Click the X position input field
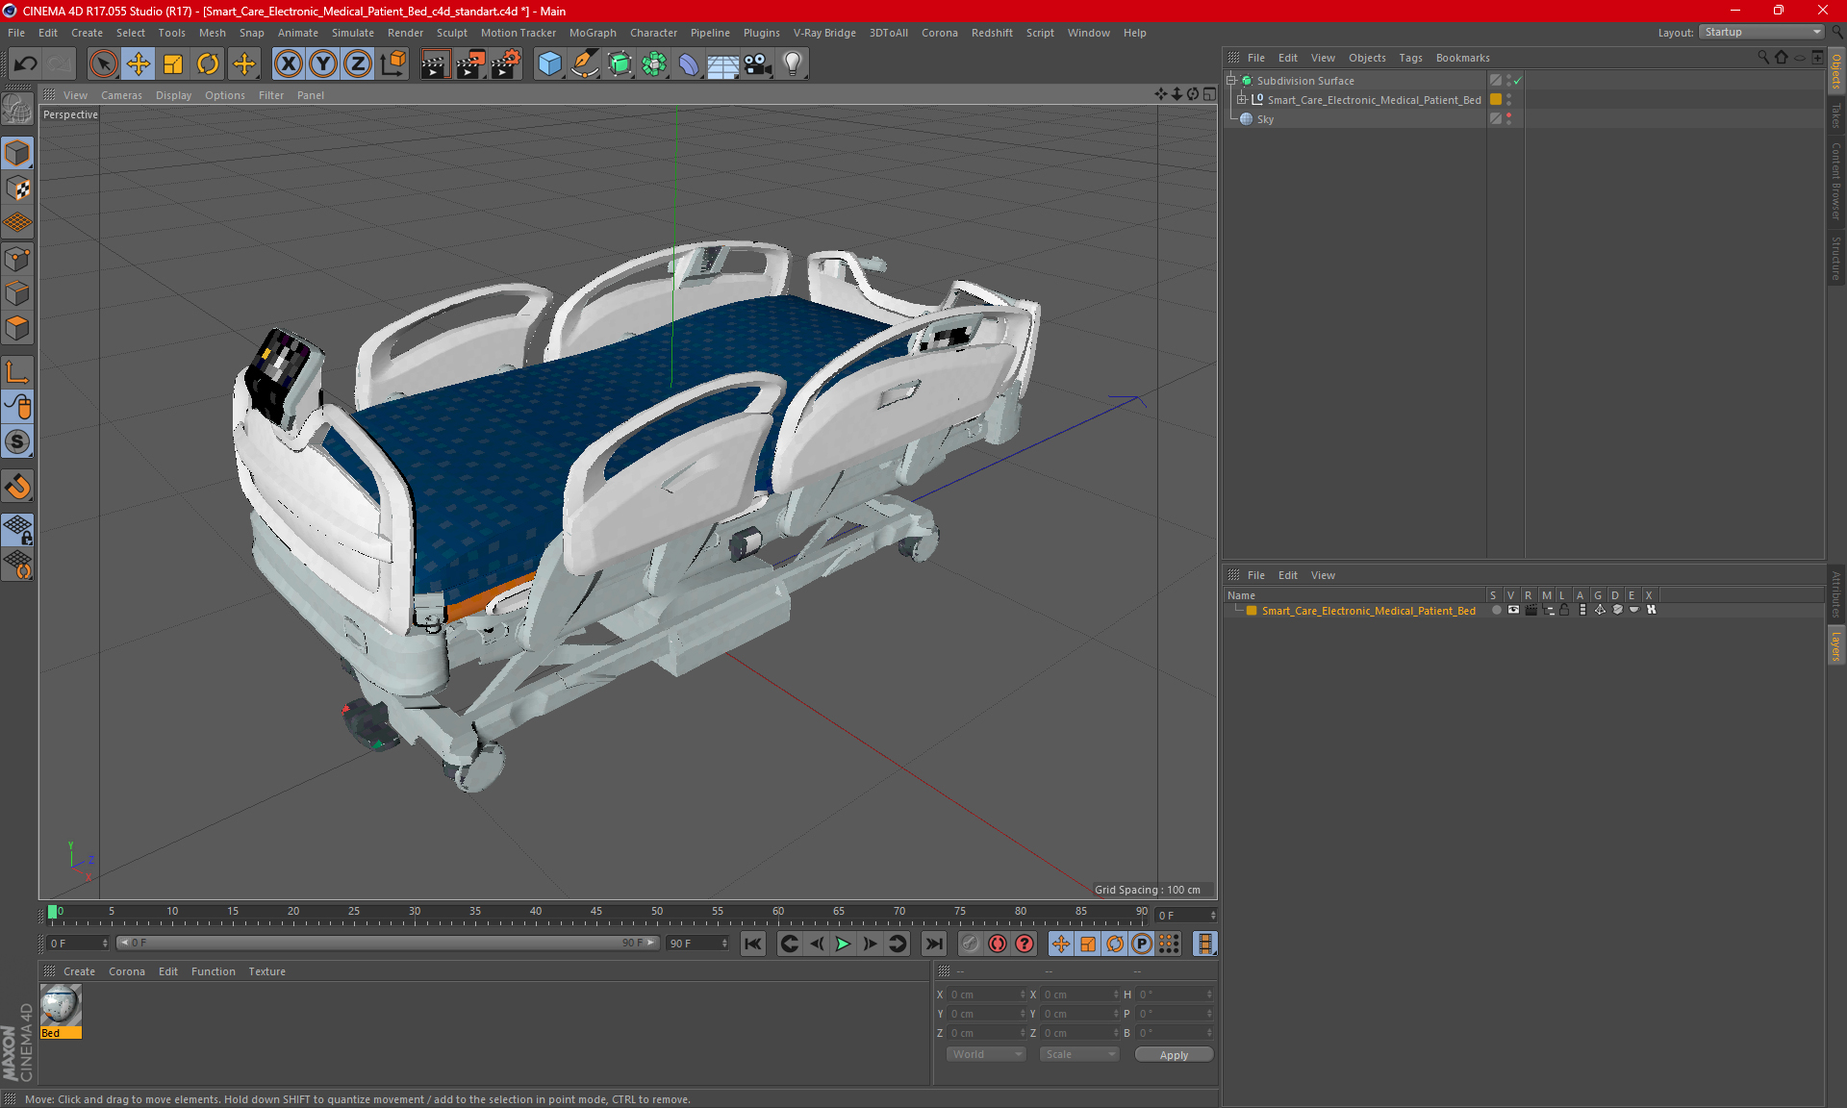 click(986, 995)
